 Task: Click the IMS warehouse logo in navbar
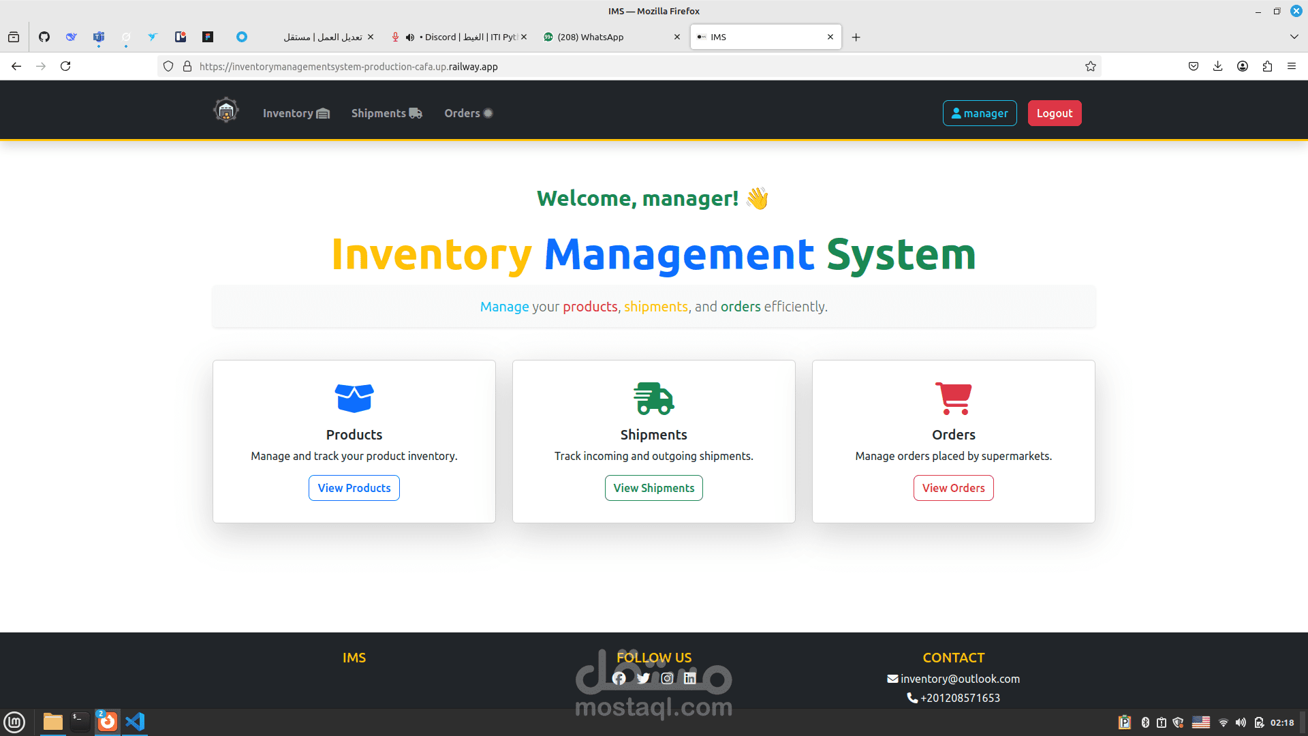(x=225, y=110)
